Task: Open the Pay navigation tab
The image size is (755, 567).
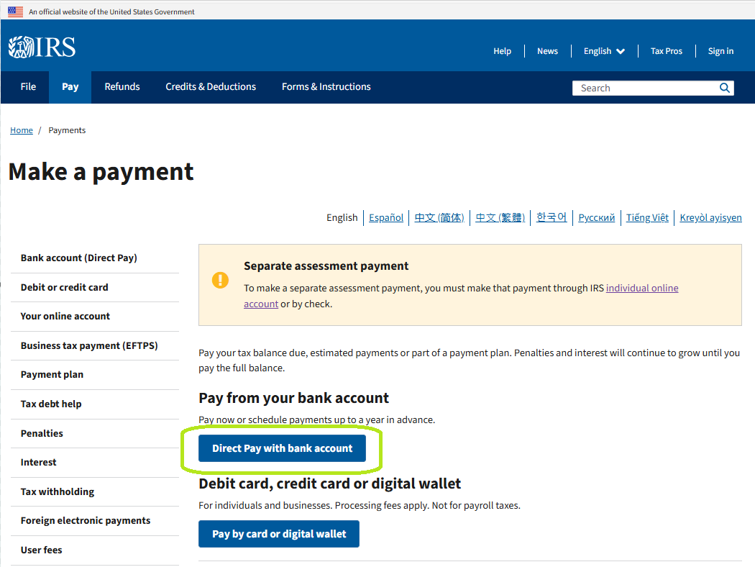Action: 70,86
